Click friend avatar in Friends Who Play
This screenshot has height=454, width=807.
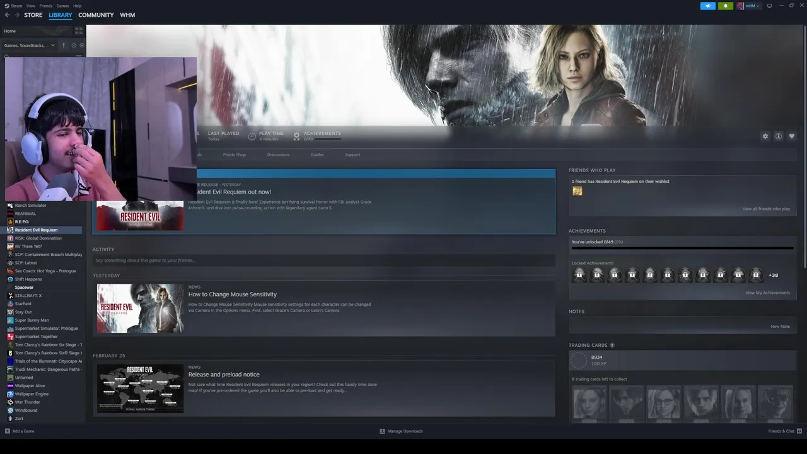coord(578,191)
